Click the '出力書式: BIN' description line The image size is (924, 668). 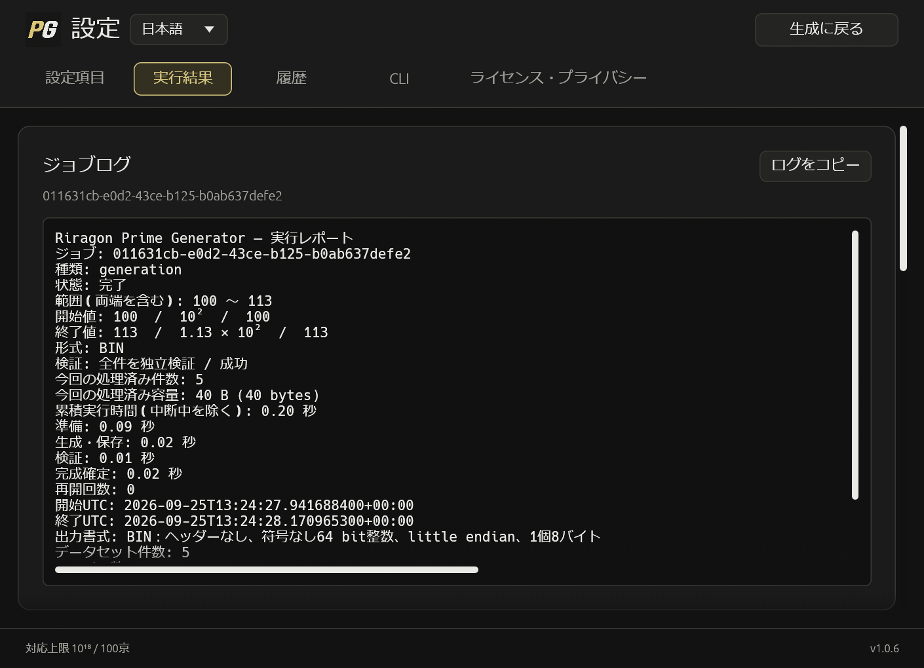[x=328, y=536]
